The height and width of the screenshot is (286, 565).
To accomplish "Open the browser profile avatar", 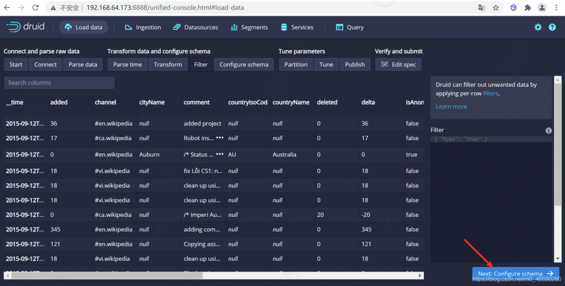I will coord(542,7).
